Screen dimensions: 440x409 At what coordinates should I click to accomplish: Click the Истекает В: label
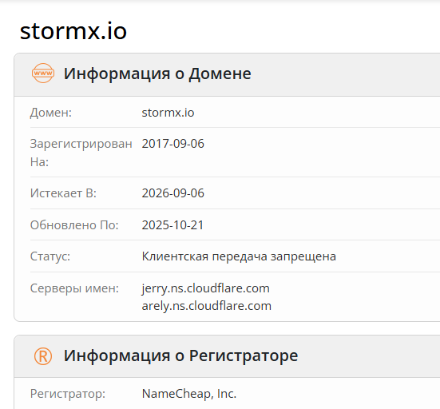pos(63,193)
